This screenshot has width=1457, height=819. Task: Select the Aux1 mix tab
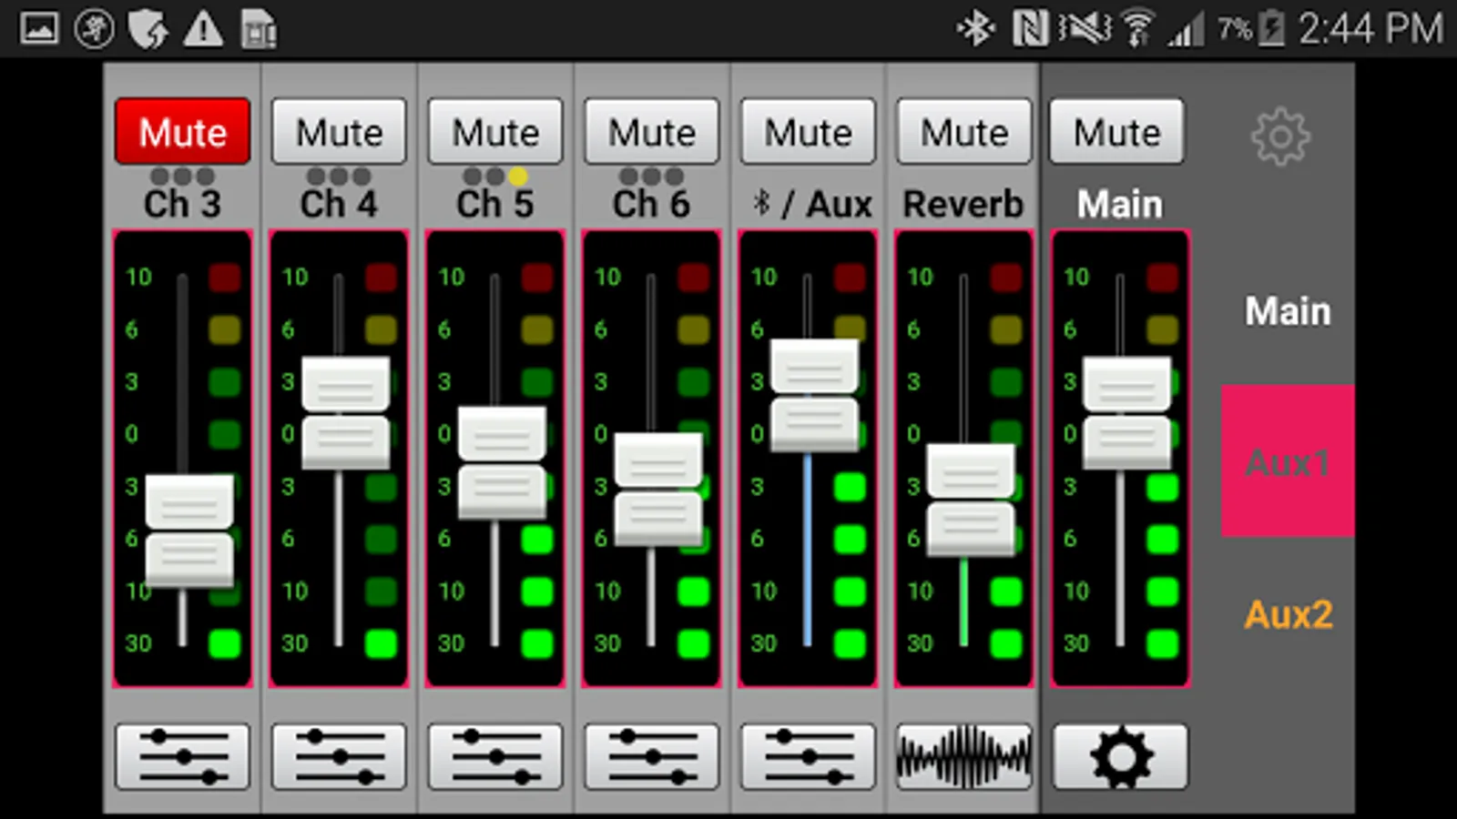1288,461
